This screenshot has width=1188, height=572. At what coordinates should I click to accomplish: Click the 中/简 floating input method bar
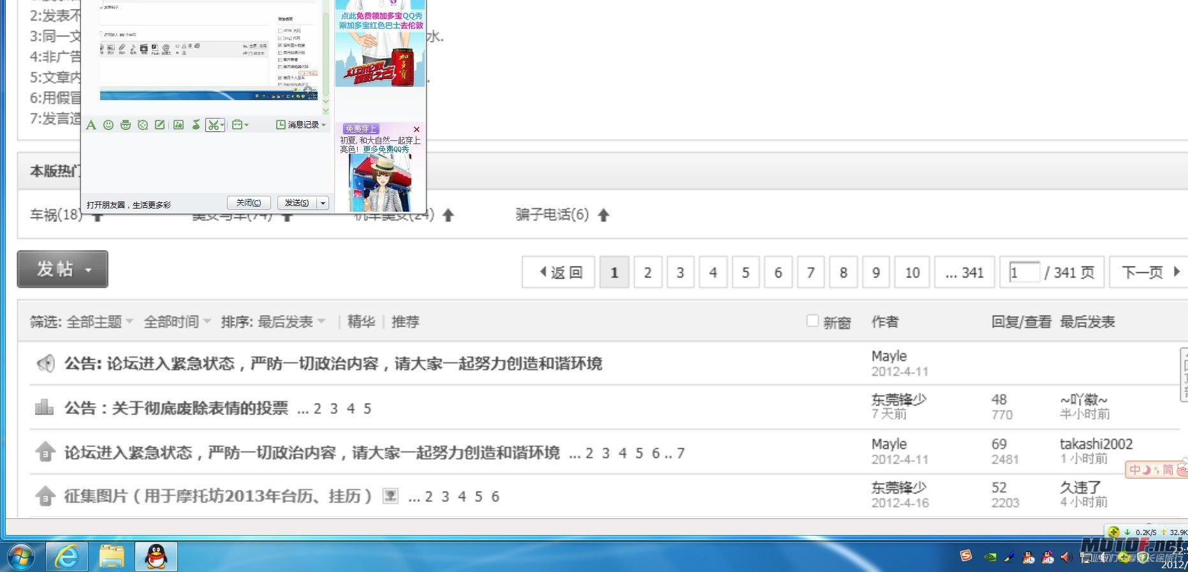pos(1155,470)
